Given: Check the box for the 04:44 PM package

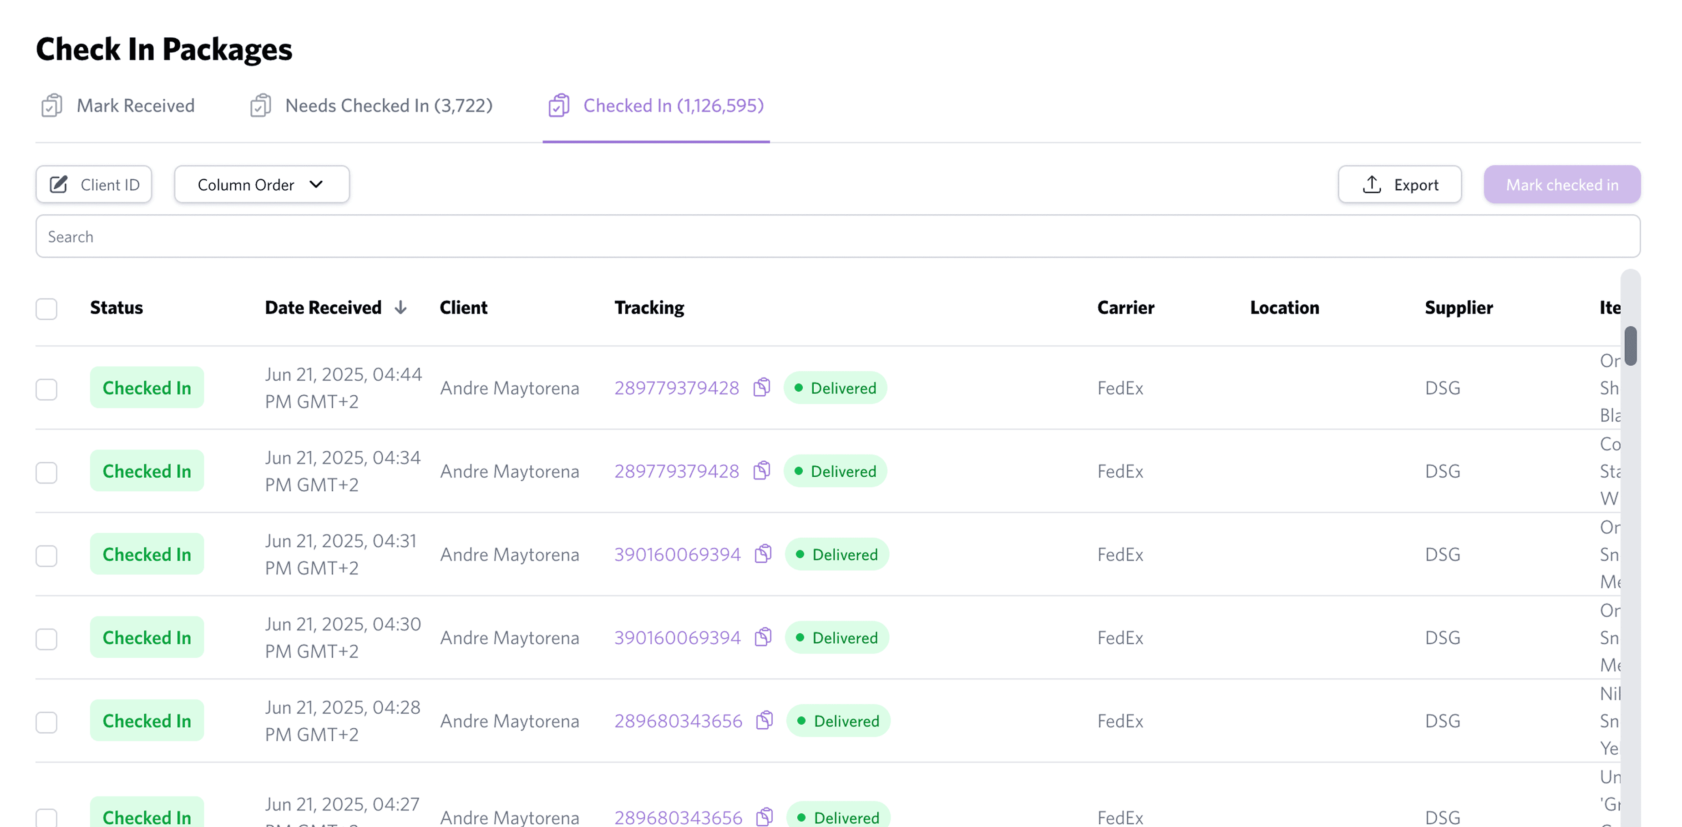Looking at the screenshot, I should click(46, 389).
